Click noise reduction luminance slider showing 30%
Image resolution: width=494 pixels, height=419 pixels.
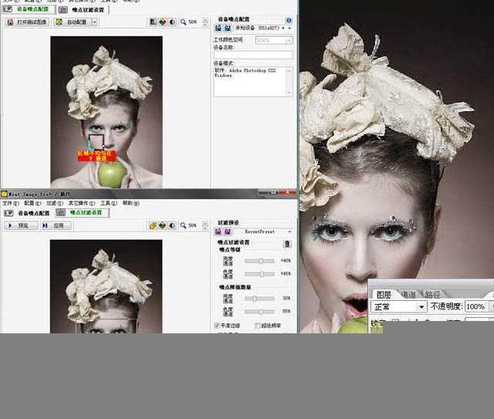click(x=259, y=299)
